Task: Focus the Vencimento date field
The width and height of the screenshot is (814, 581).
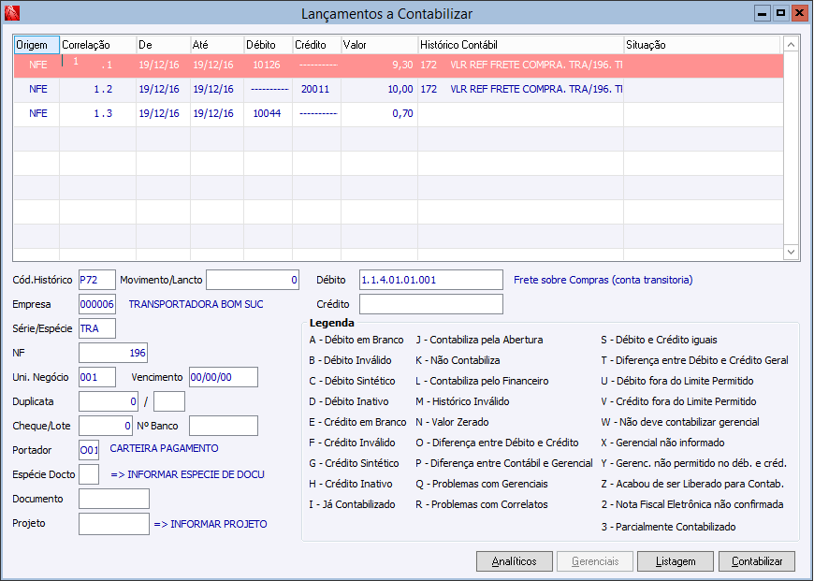Action: click(x=224, y=377)
